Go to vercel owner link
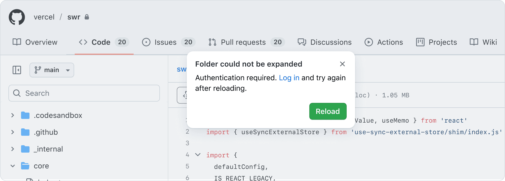 [x=44, y=17]
